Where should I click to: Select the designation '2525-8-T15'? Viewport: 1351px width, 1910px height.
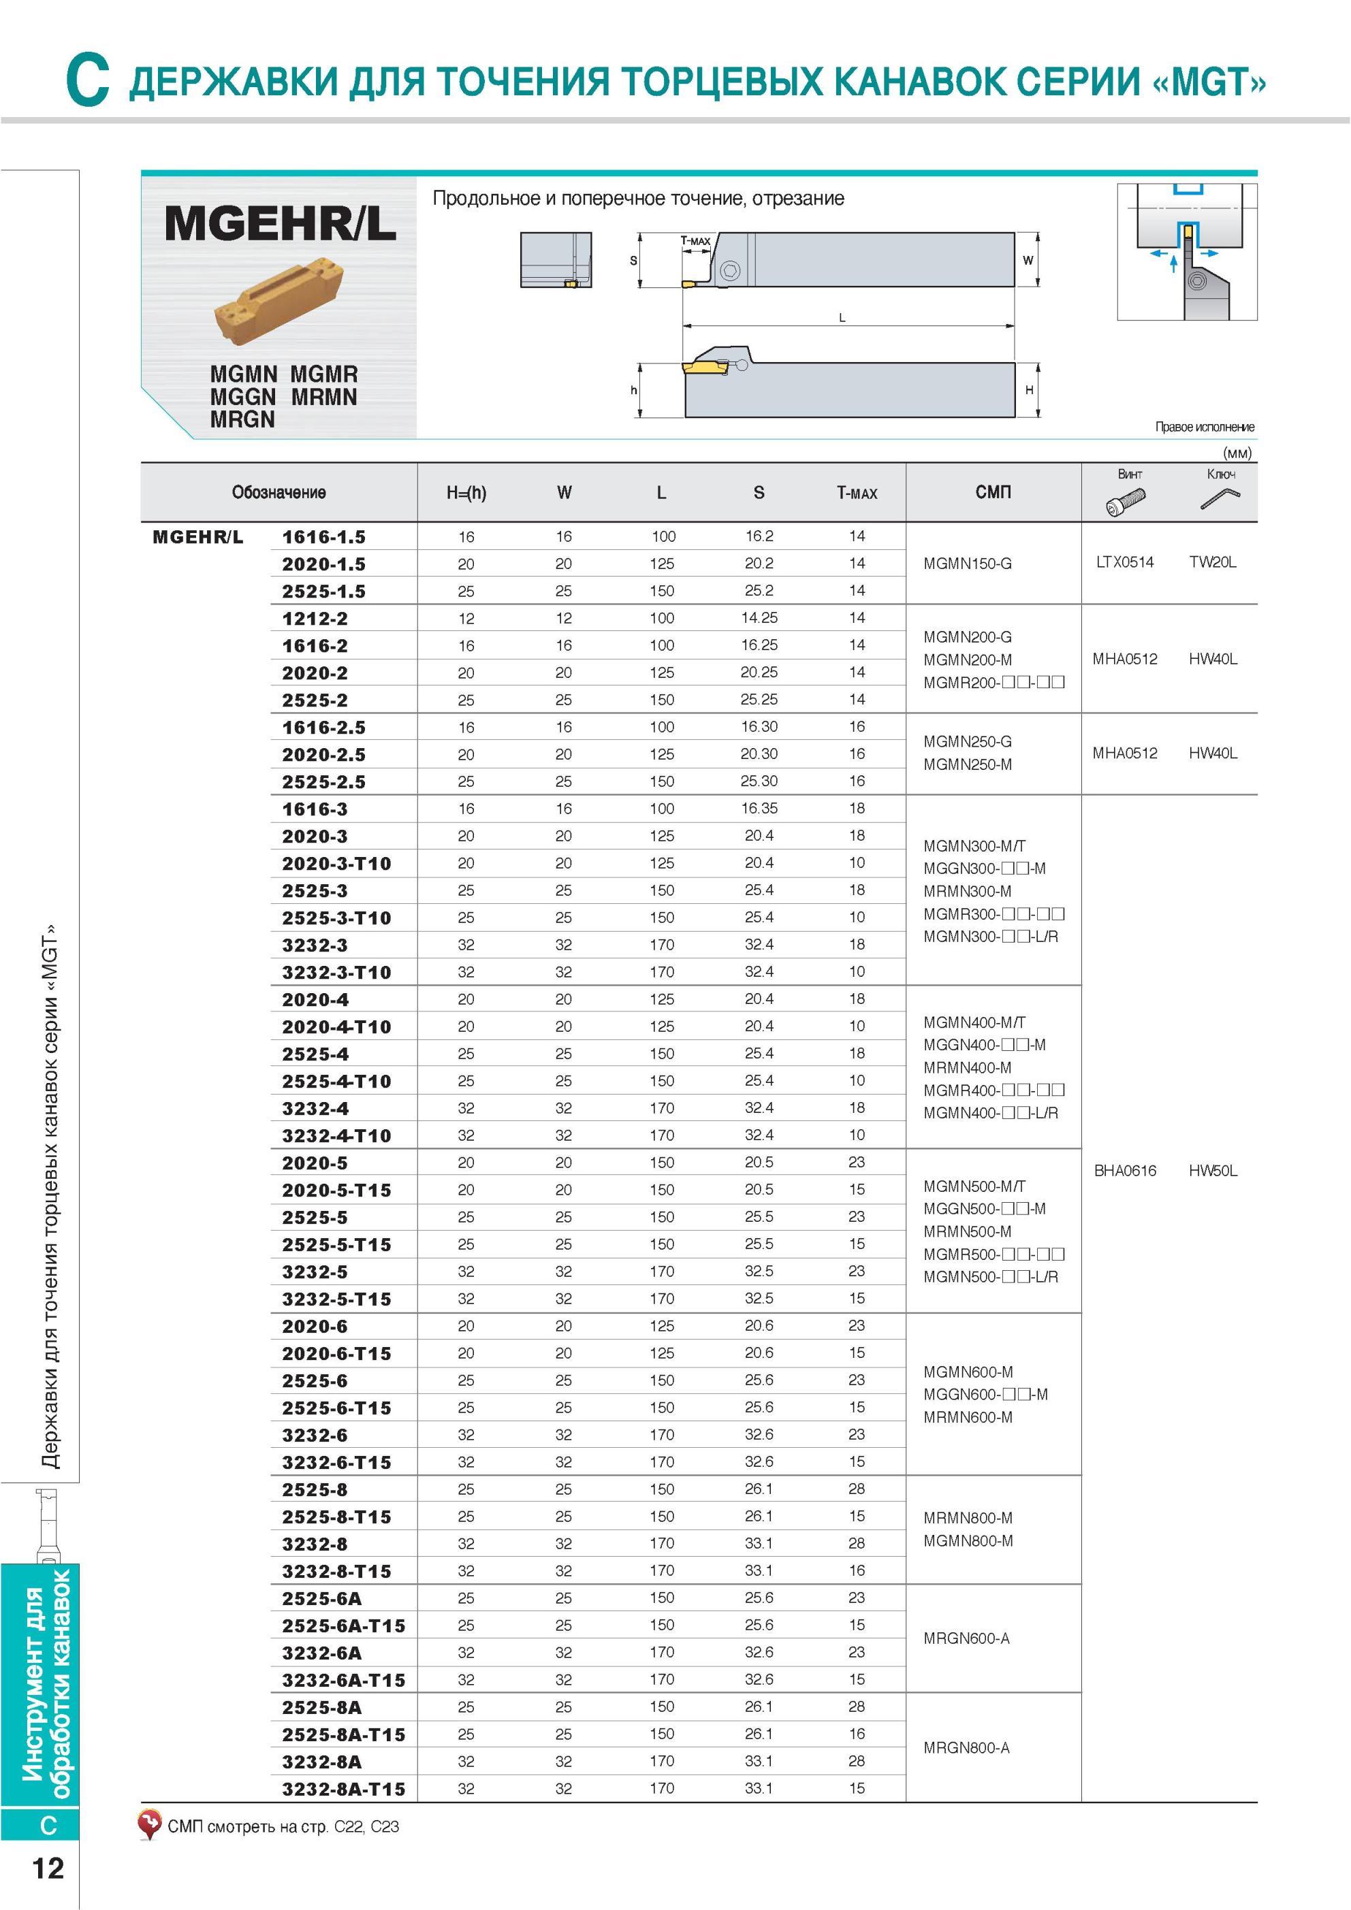point(336,1517)
